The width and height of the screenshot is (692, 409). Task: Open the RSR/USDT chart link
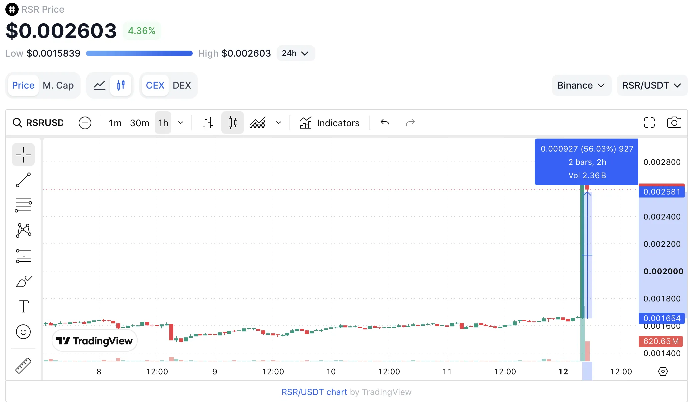(314, 392)
